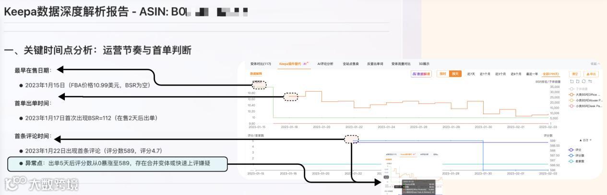The image size is (607, 195).
Task: Click the restore refresh icon above chart legend
Action: [x=583, y=81]
